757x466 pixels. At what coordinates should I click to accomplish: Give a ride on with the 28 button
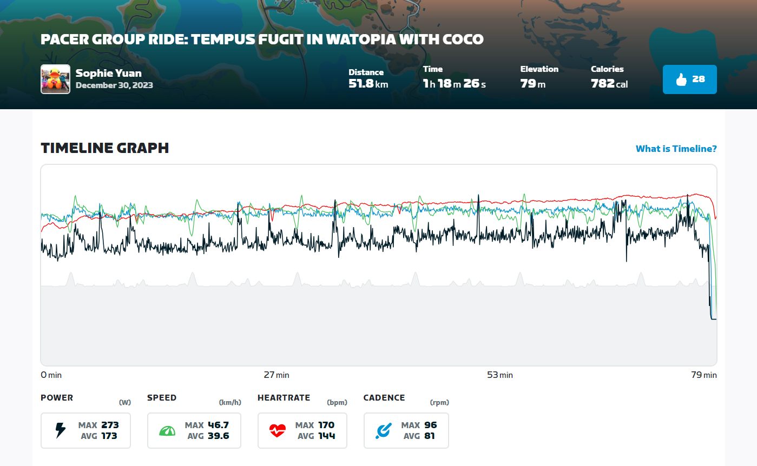click(690, 79)
